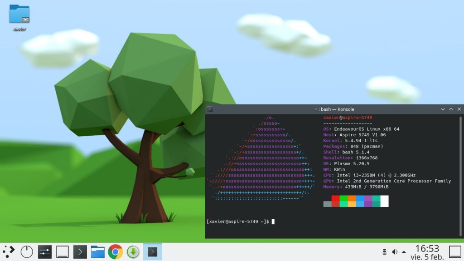The width and height of the screenshot is (464, 261).
Task: Open calendar from clock showing 16:53
Action: tap(427, 251)
